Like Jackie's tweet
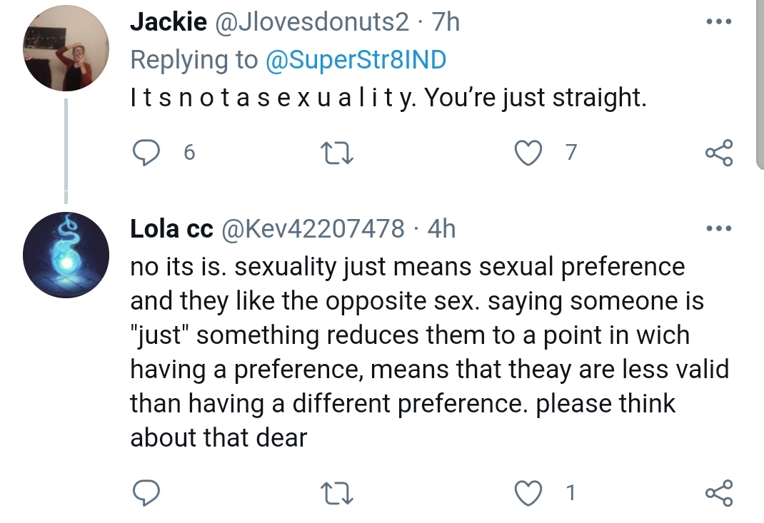This screenshot has width=764, height=523. pyautogui.click(x=528, y=153)
